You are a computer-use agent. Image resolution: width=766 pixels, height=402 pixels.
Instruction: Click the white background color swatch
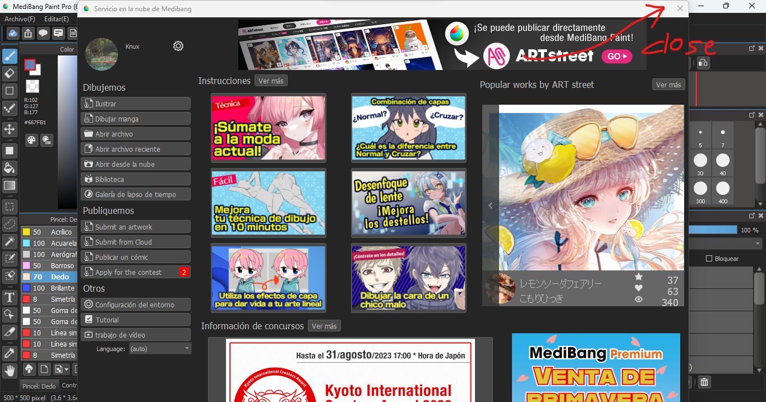click(x=36, y=71)
